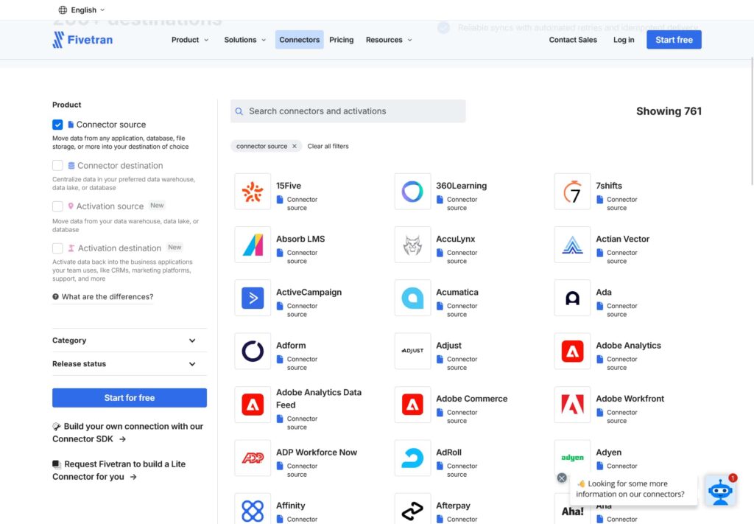
Task: Open the ActiveCampaign logo
Action: click(x=253, y=298)
